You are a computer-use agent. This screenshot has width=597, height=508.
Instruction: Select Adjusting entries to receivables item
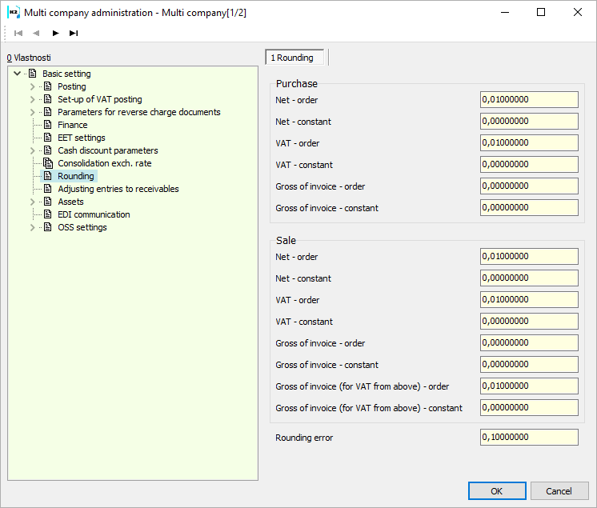coord(118,189)
